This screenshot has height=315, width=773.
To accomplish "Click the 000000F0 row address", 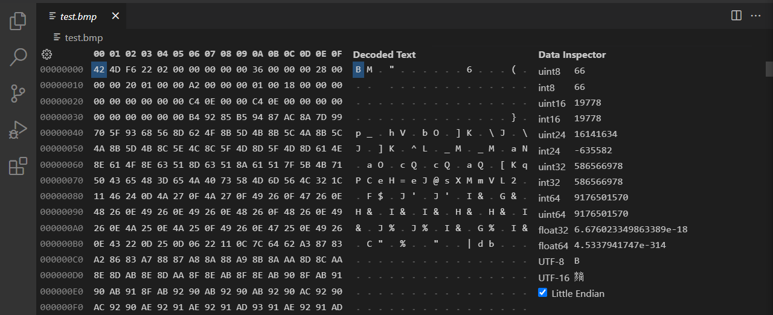I will (x=62, y=307).
